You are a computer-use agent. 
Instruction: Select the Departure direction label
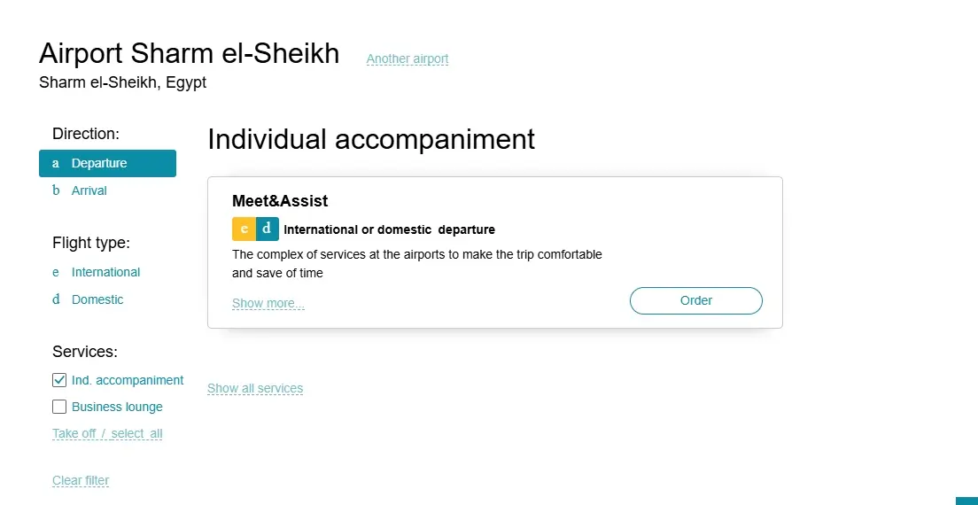(x=99, y=164)
